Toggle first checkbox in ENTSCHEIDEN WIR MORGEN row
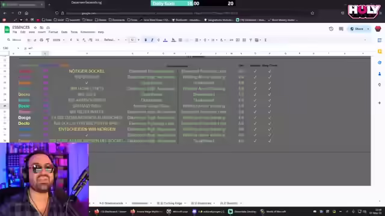 (x=255, y=130)
